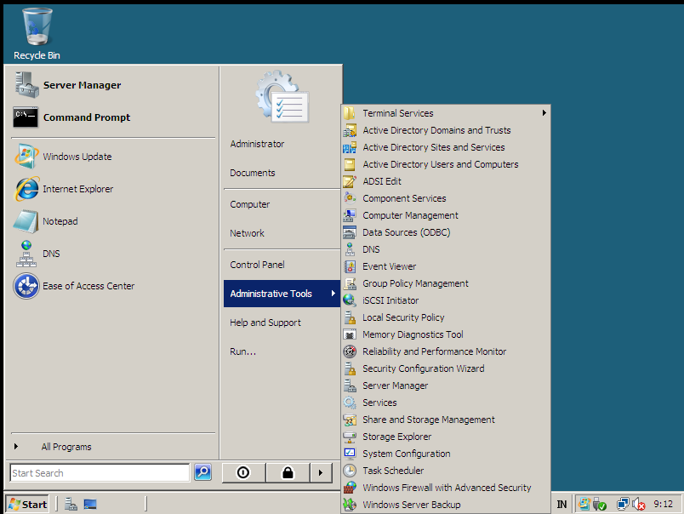Open Network from Start menu
Viewport: 684px width, 514px height.
(x=248, y=233)
